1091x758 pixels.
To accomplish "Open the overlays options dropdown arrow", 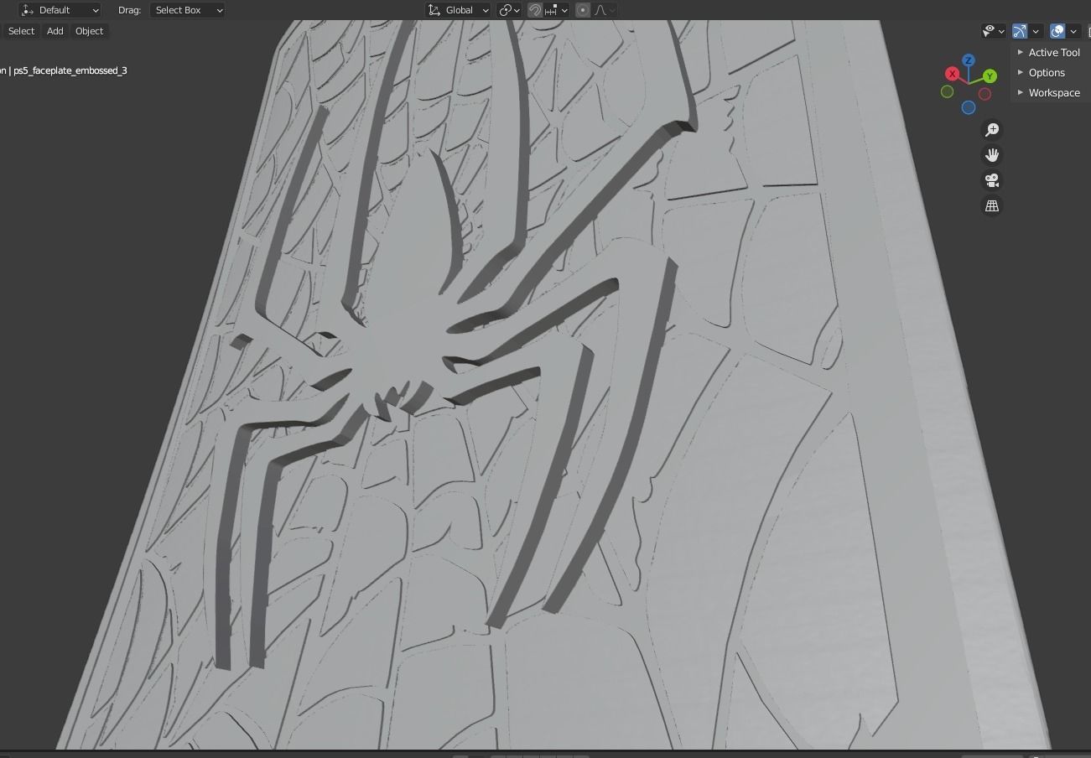I will point(1073,31).
